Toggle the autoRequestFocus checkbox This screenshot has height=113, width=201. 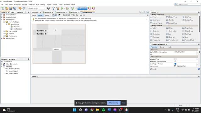click(175, 64)
